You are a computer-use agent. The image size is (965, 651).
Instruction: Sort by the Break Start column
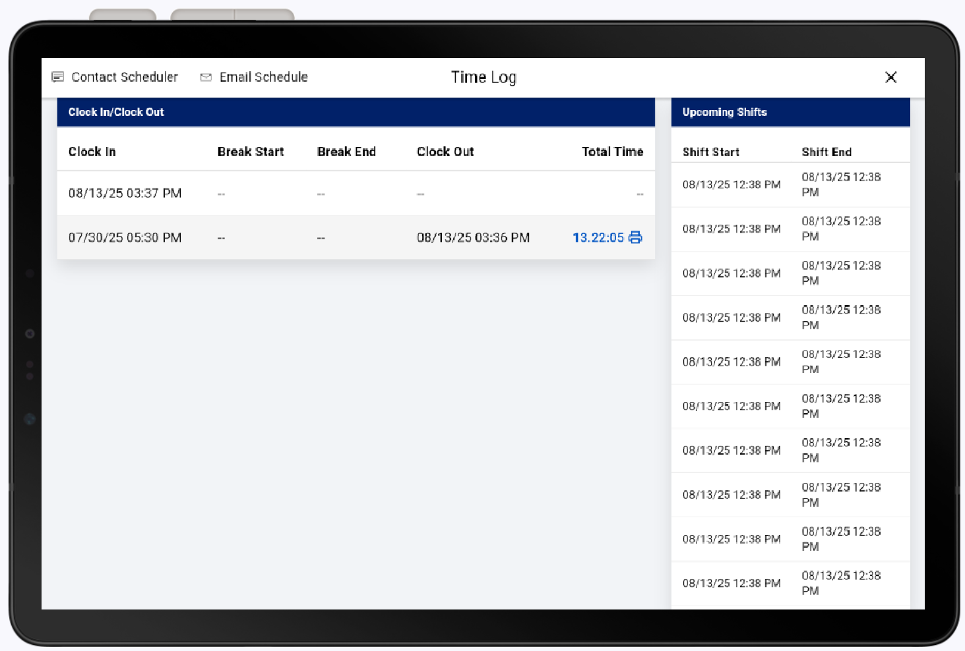251,152
